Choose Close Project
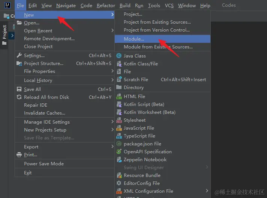 click(x=64, y=46)
